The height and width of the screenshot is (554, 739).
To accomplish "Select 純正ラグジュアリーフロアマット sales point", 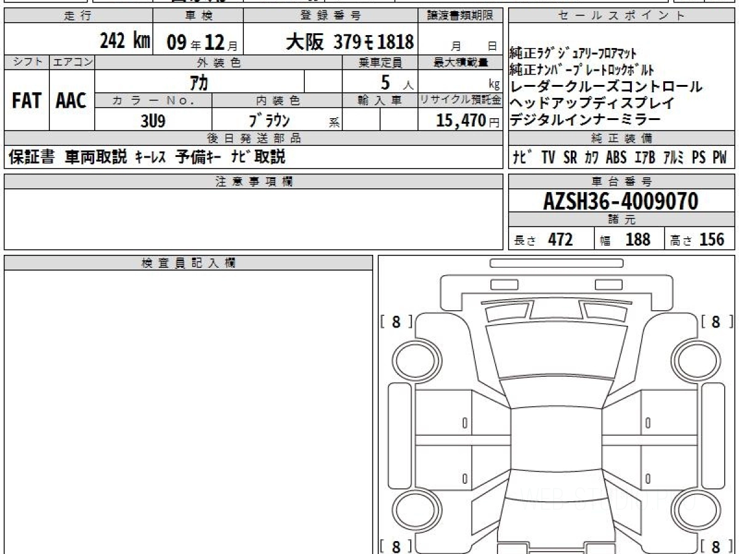I will pyautogui.click(x=573, y=54).
